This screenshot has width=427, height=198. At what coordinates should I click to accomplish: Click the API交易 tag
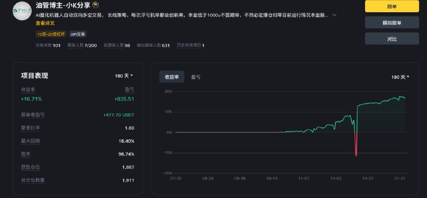78,34
